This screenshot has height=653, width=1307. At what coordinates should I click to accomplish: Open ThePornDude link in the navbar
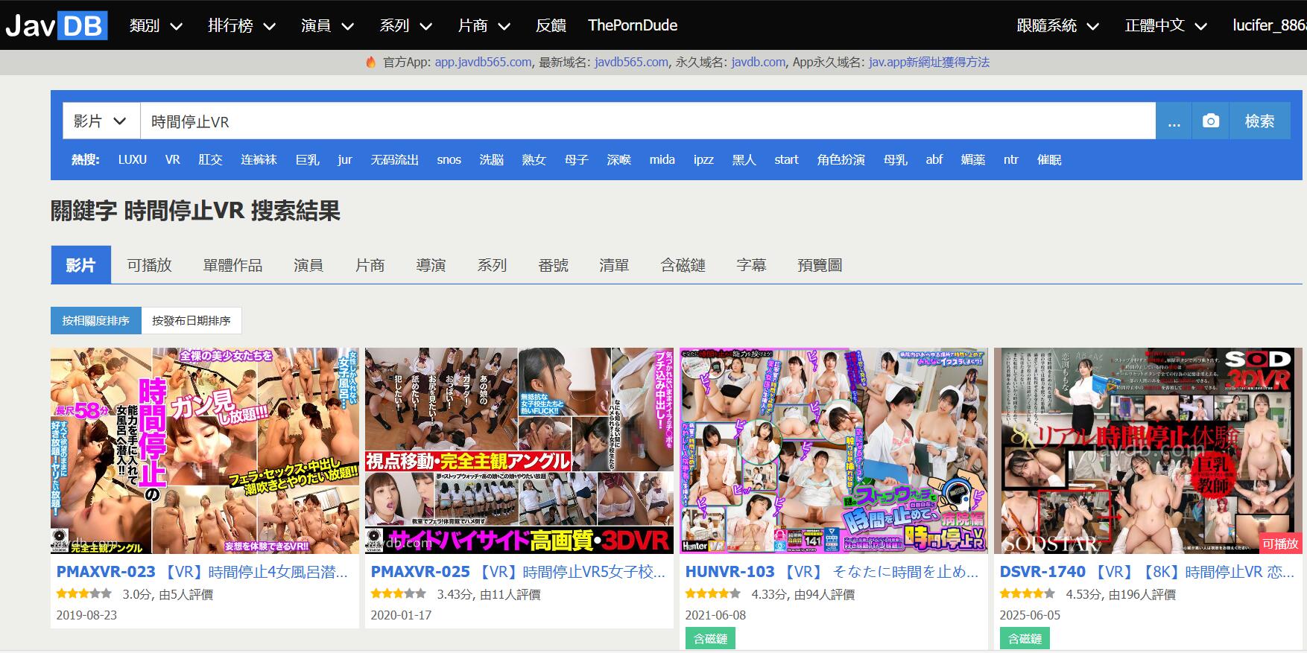point(633,25)
